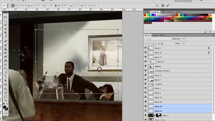Expand the Gruppe 1 layer group
Viewport: 215px width, 121px height.
149,84
